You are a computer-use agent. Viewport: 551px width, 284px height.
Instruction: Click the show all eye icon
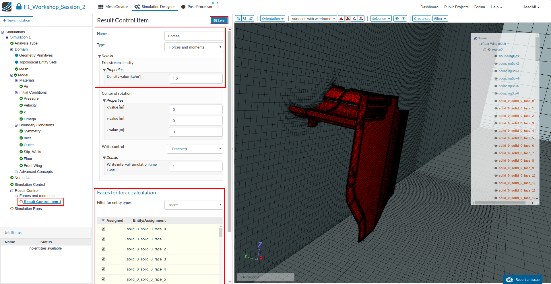pyautogui.click(x=404, y=19)
